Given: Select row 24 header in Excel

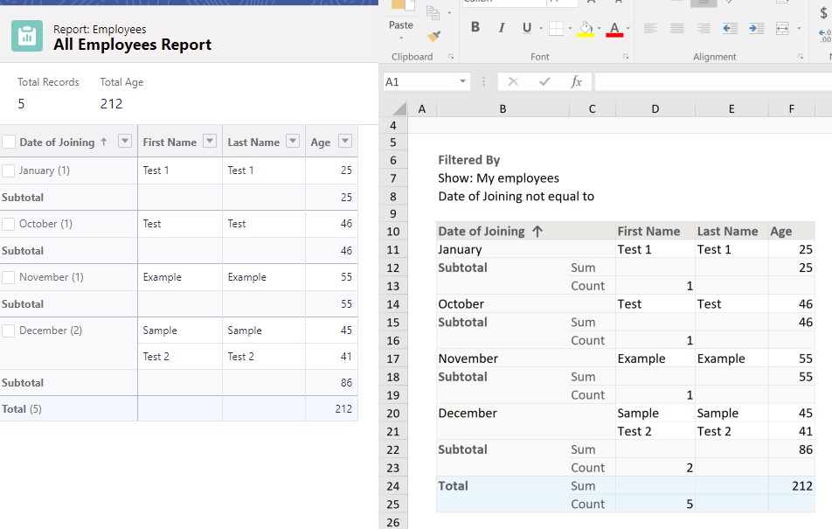Looking at the screenshot, I should (x=393, y=486).
